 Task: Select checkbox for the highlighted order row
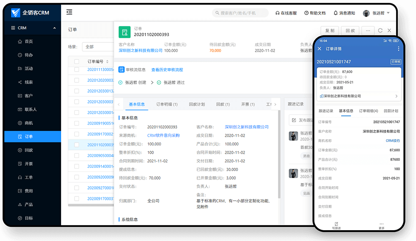[x=77, y=145]
